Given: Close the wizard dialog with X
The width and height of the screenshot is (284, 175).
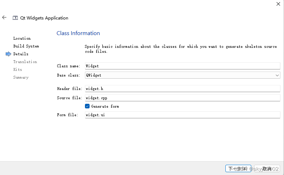Looking at the screenshot, I should (x=278, y=4).
